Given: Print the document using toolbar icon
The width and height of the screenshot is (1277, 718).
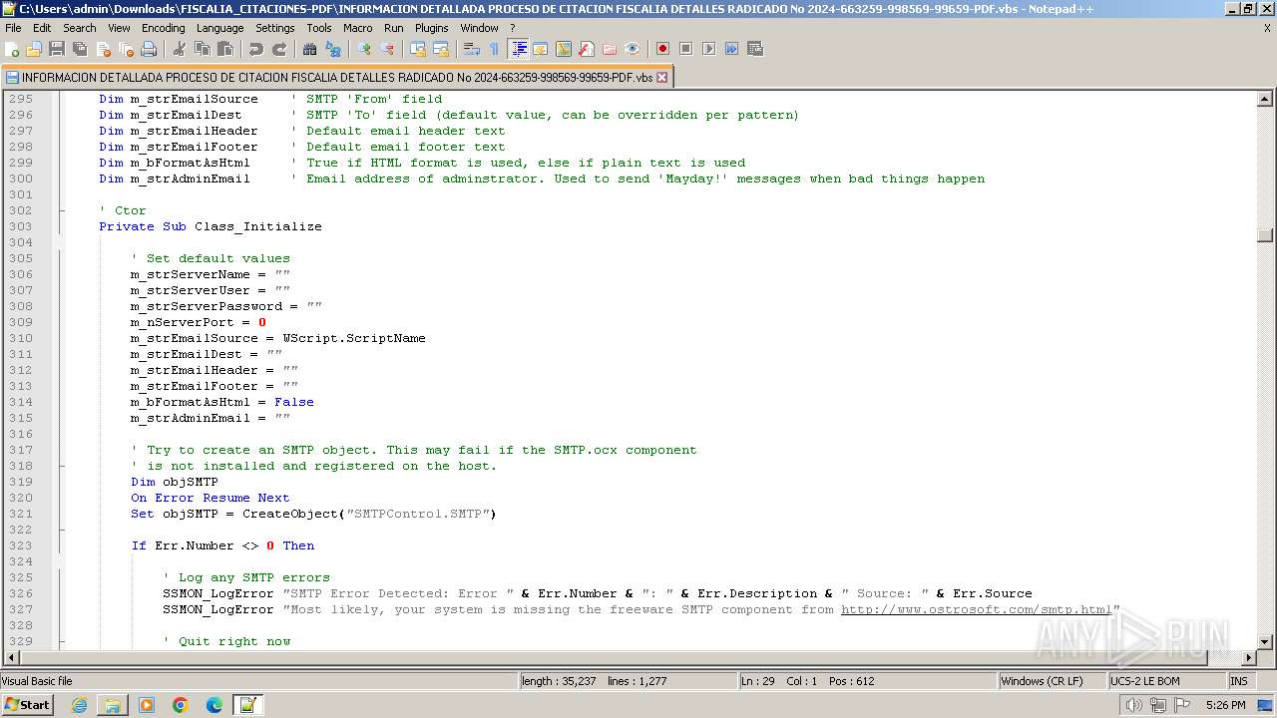Looking at the screenshot, I should [x=149, y=49].
